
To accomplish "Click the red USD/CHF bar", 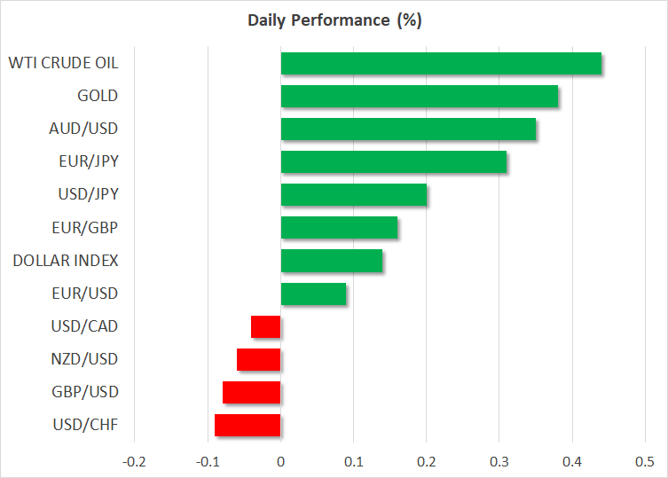I will point(248,425).
